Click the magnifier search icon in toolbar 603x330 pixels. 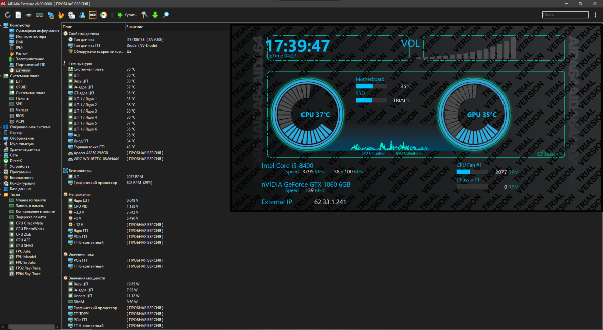pyautogui.click(x=166, y=15)
